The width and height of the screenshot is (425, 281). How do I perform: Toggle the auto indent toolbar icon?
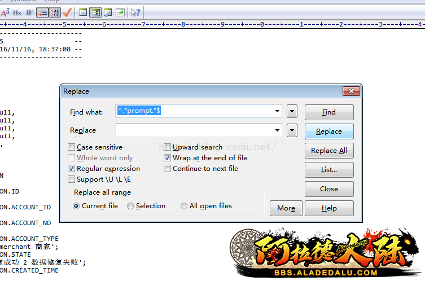[42, 12]
